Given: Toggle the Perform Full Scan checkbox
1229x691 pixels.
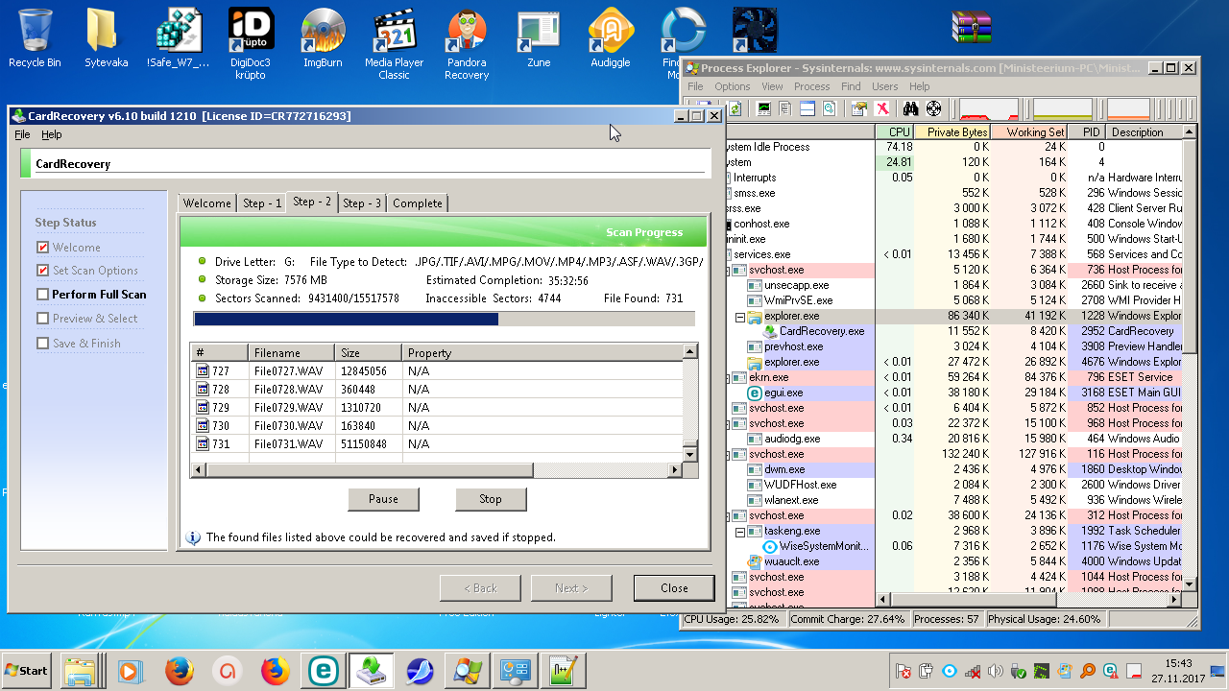Looking at the screenshot, I should pyautogui.click(x=42, y=295).
